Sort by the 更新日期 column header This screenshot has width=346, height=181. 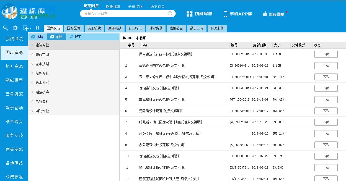[262, 45]
